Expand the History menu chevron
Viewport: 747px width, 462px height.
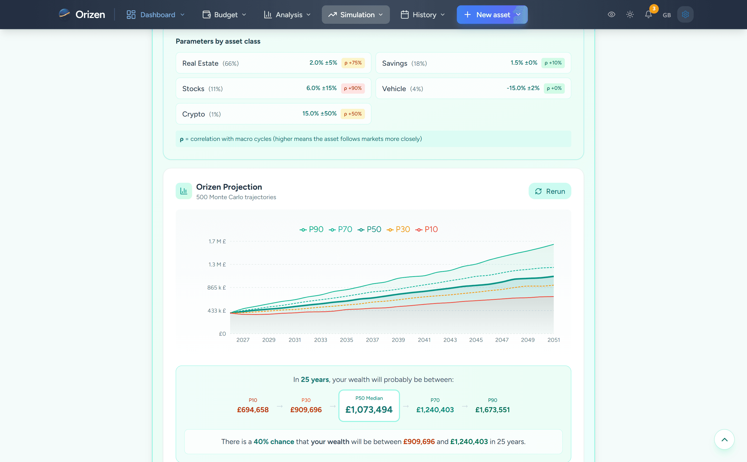(443, 15)
